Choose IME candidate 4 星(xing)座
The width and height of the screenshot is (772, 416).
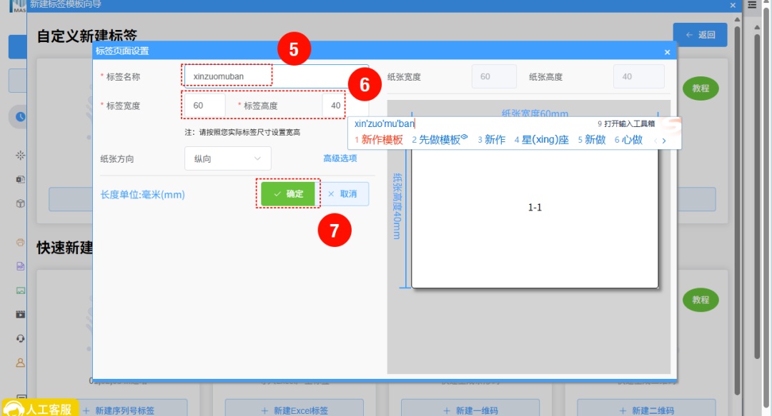click(542, 140)
